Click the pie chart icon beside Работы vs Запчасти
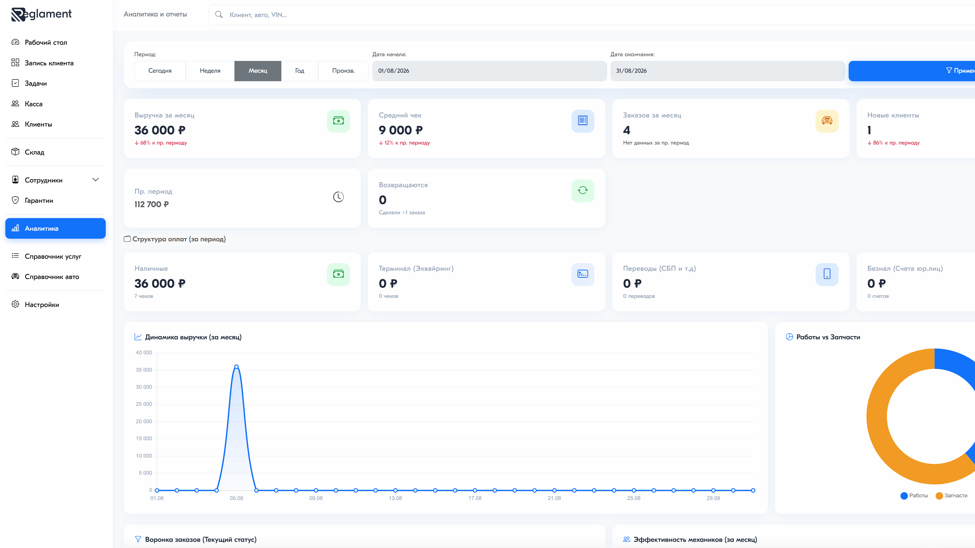Screen dimensions: 975x548 click(x=789, y=337)
